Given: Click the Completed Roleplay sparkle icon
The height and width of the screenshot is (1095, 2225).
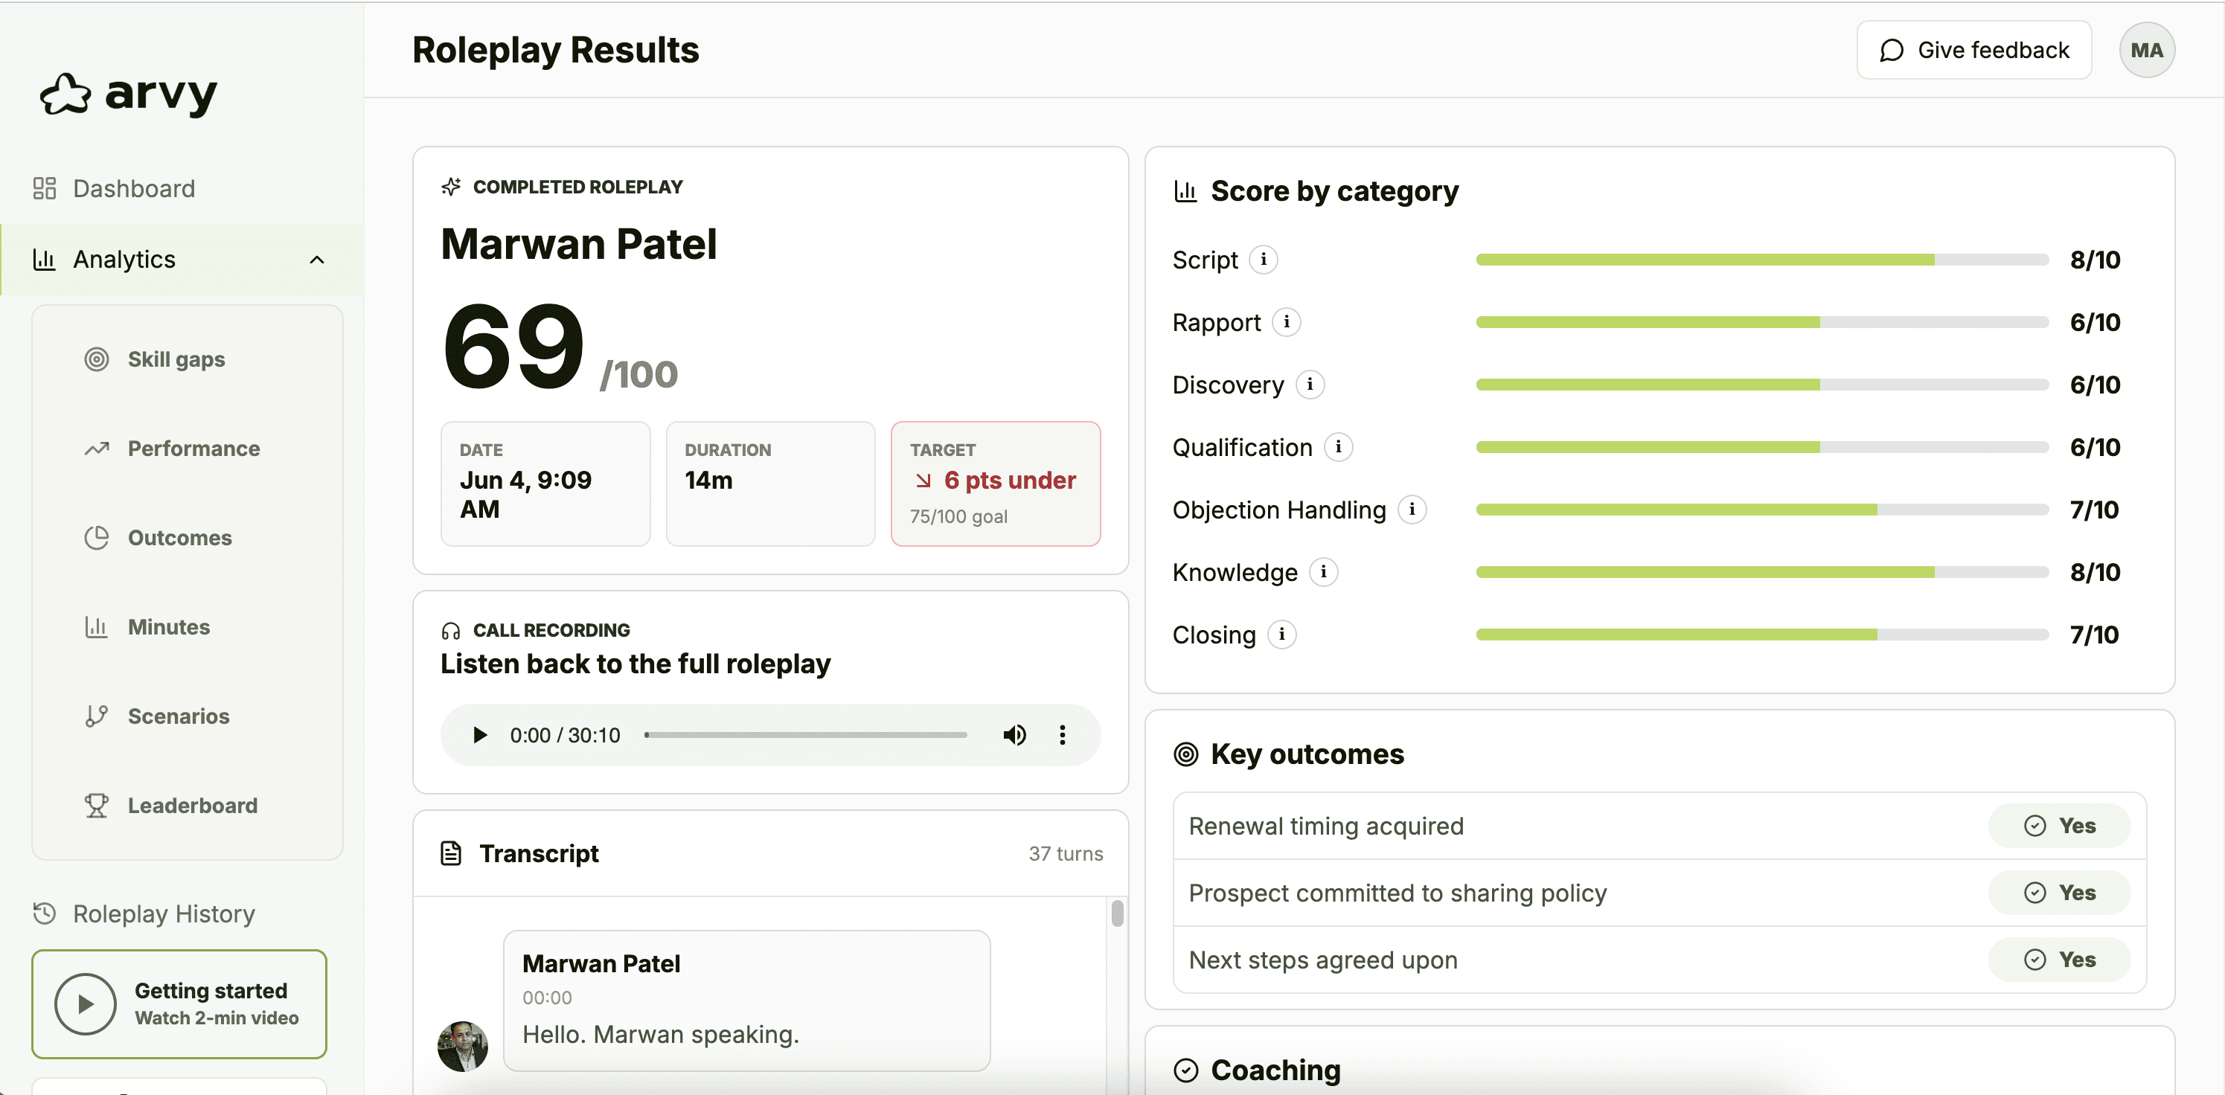Looking at the screenshot, I should [451, 187].
